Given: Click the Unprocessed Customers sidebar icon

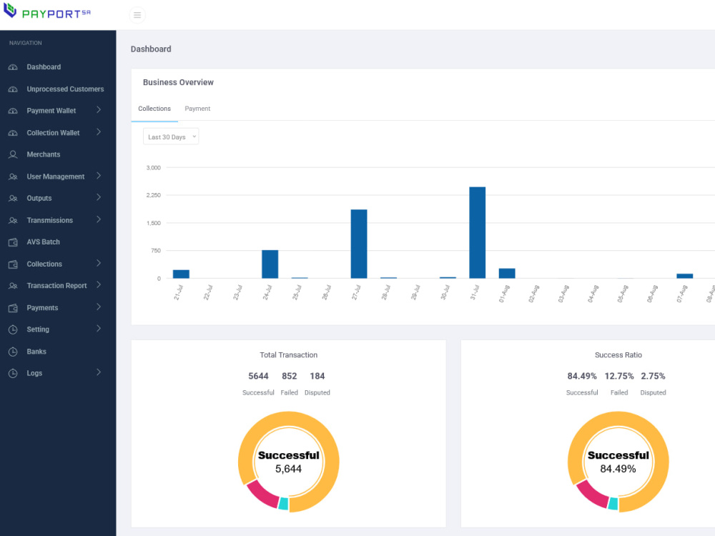Looking at the screenshot, I should coord(13,89).
